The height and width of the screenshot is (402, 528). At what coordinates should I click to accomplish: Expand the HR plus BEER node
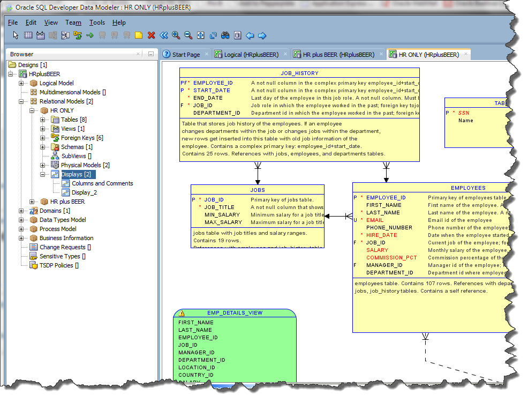(32, 202)
